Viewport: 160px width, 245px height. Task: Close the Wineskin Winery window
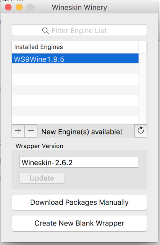pos(8,7)
